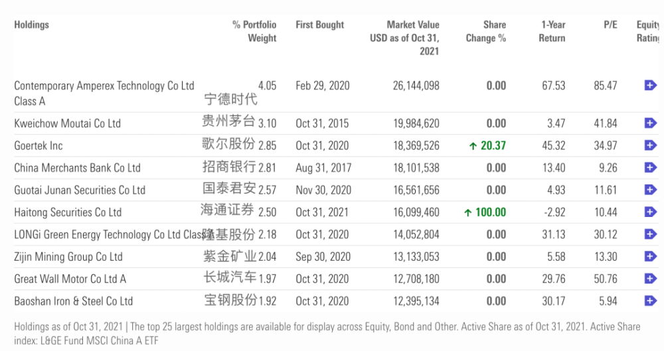Click the Holdings as of Oct 31, 2021 footnote
Viewport: 664px width, 351px height.
[x=327, y=333]
